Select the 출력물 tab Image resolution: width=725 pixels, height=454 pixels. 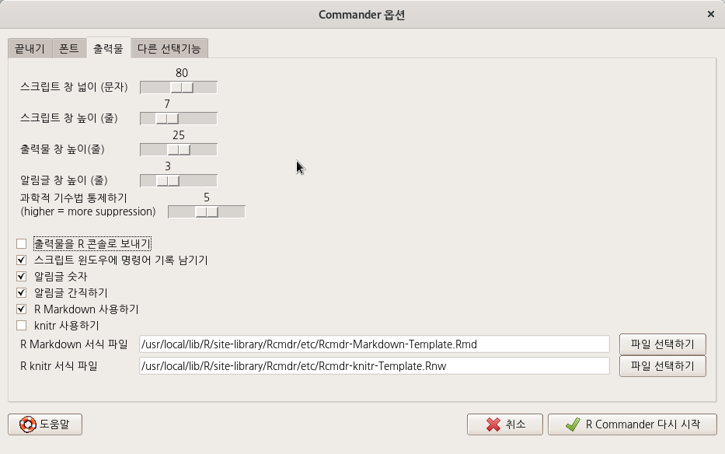109,48
